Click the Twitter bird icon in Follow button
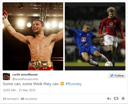The width and height of the screenshot is (128, 104). [112, 76]
